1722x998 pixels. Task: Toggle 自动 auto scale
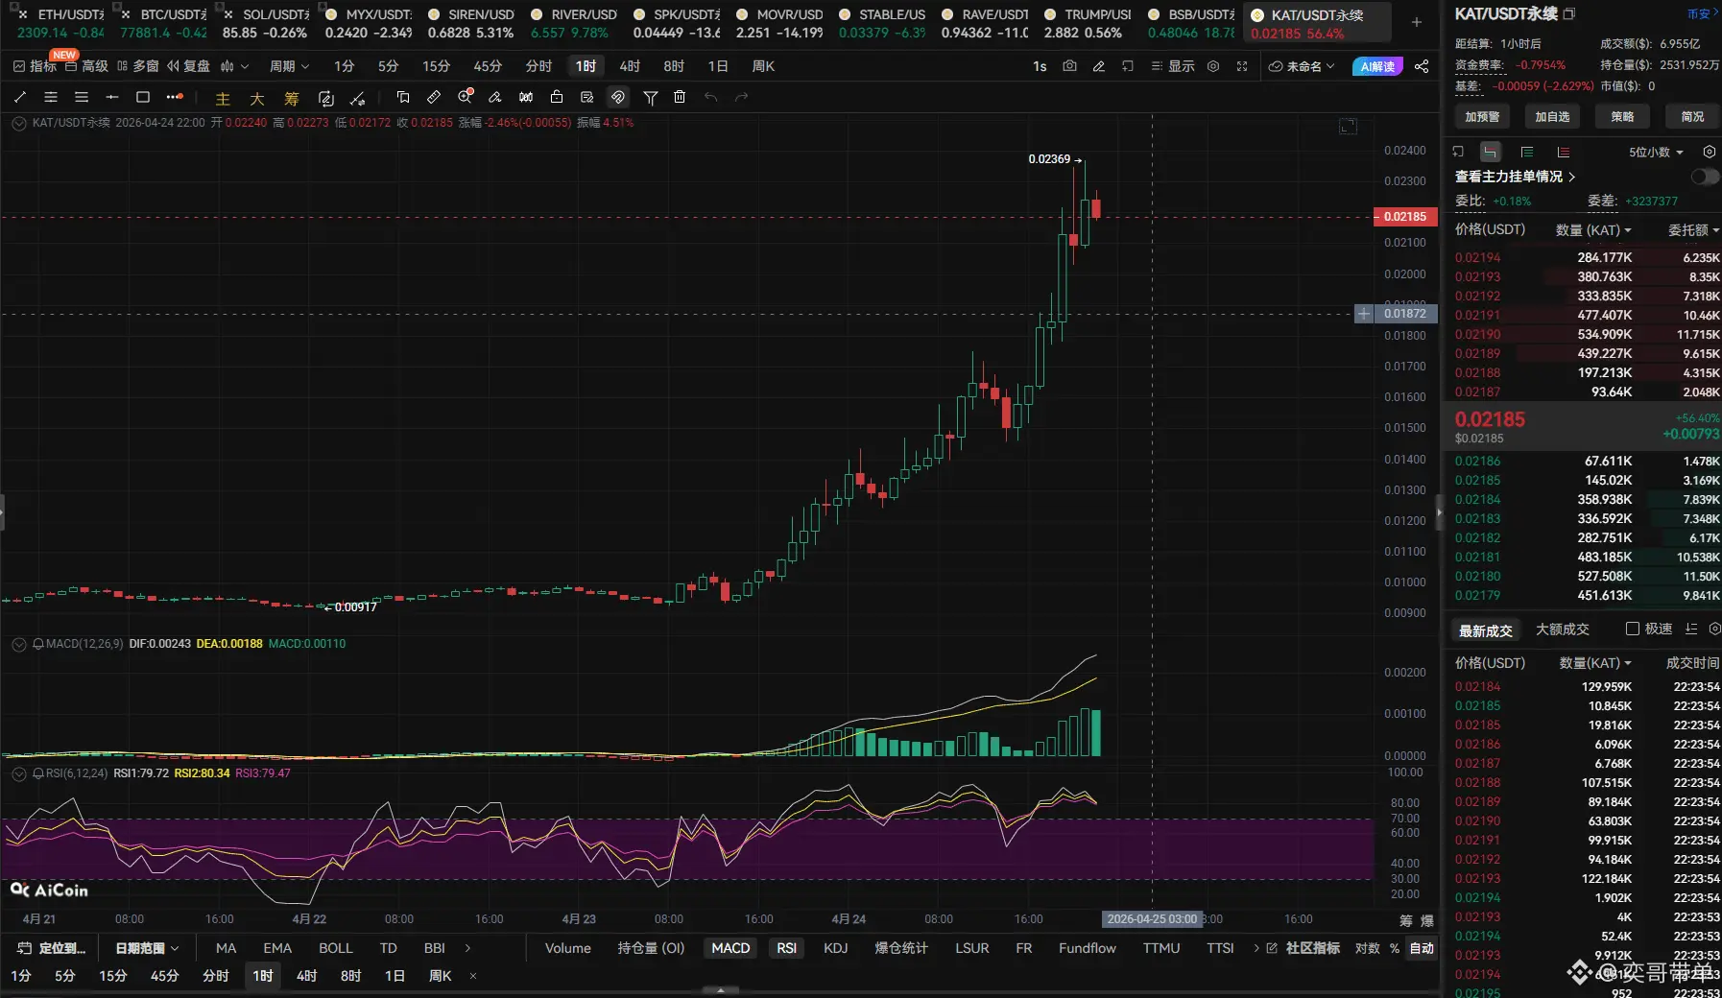point(1422,948)
